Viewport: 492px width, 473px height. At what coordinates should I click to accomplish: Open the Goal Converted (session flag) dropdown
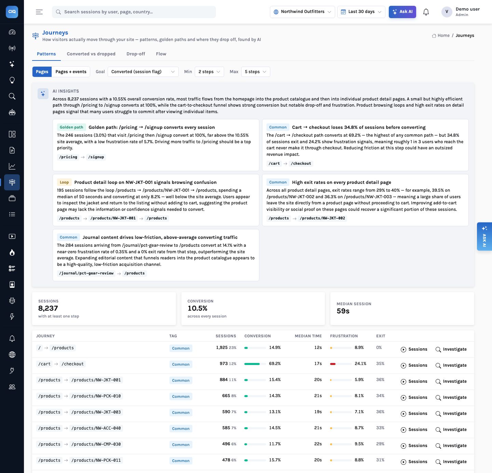click(143, 72)
